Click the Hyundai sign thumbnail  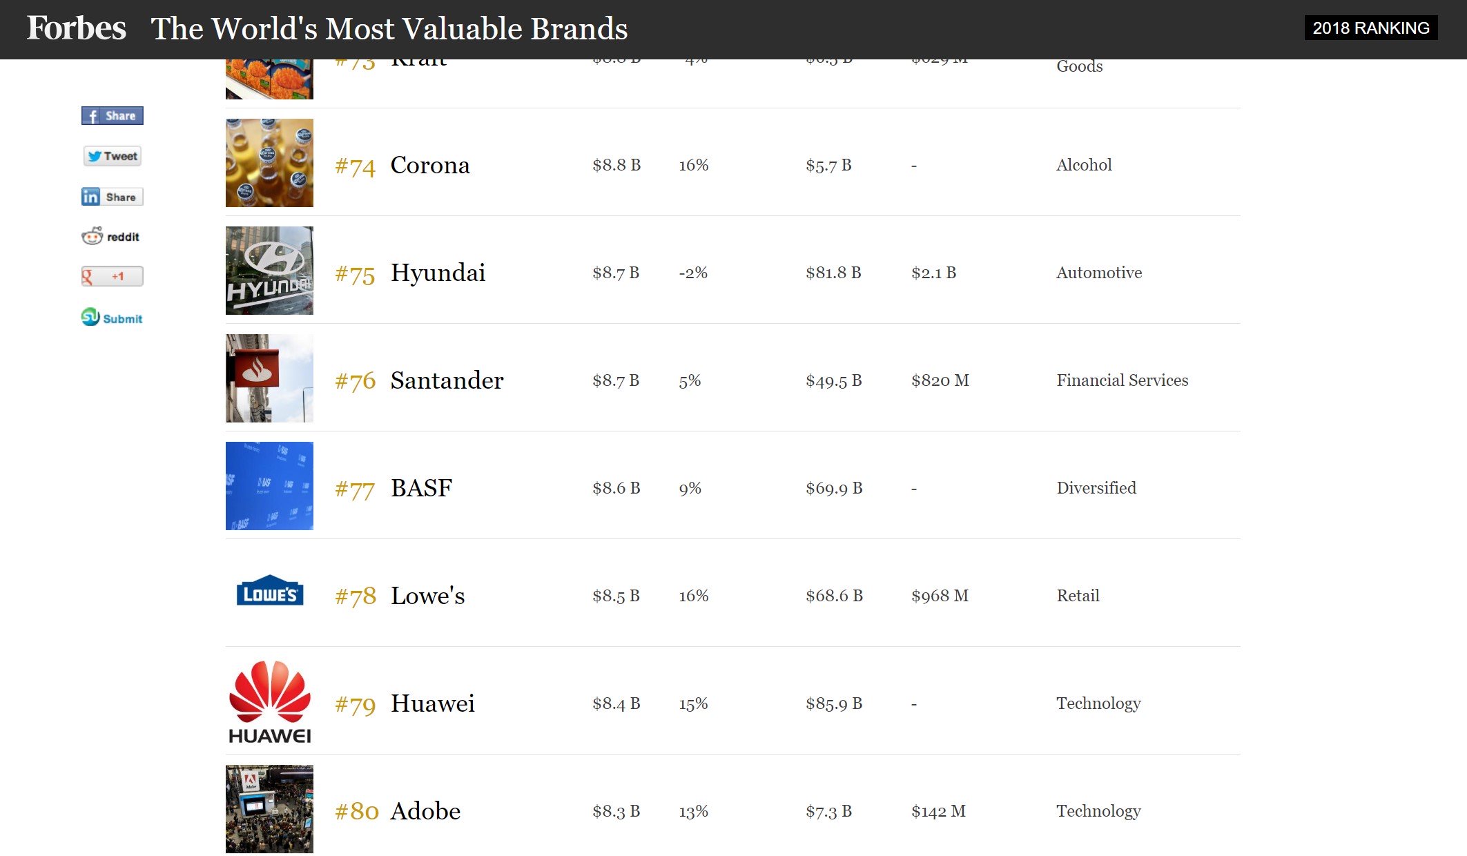click(x=269, y=271)
